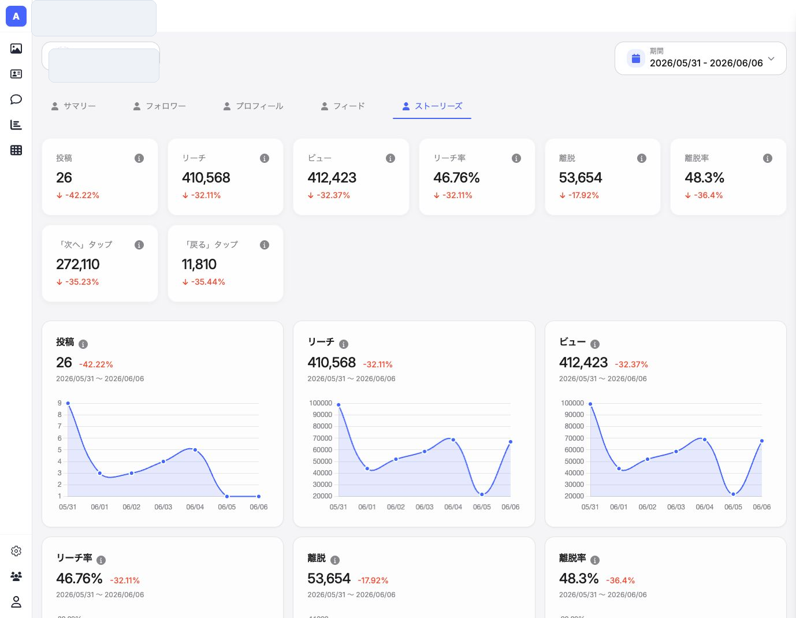Show info for 離脱率 summary card

[x=768, y=158]
